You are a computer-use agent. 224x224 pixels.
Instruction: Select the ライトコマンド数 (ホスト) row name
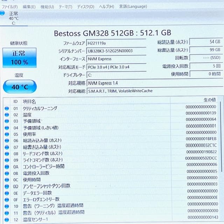point(43,160)
